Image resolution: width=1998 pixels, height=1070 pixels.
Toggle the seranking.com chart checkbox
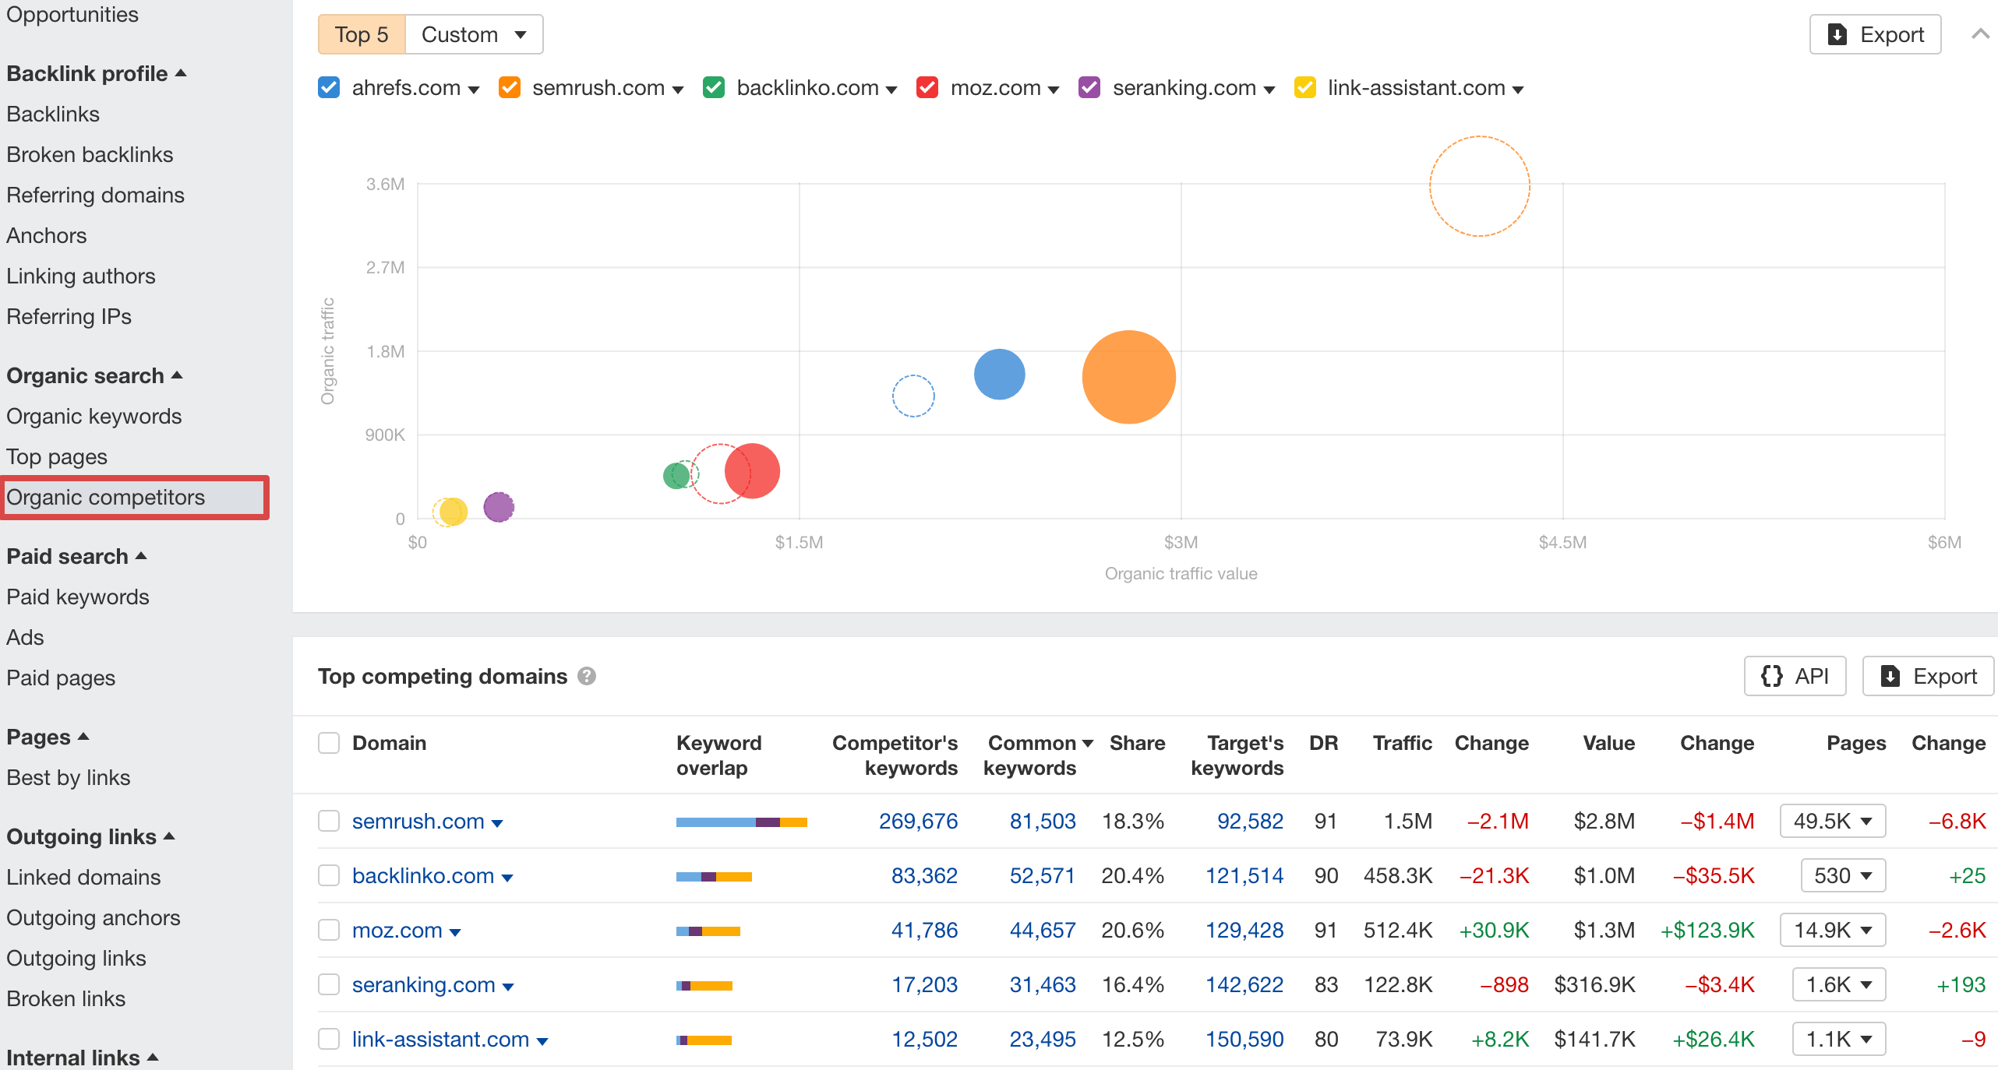click(x=1089, y=87)
